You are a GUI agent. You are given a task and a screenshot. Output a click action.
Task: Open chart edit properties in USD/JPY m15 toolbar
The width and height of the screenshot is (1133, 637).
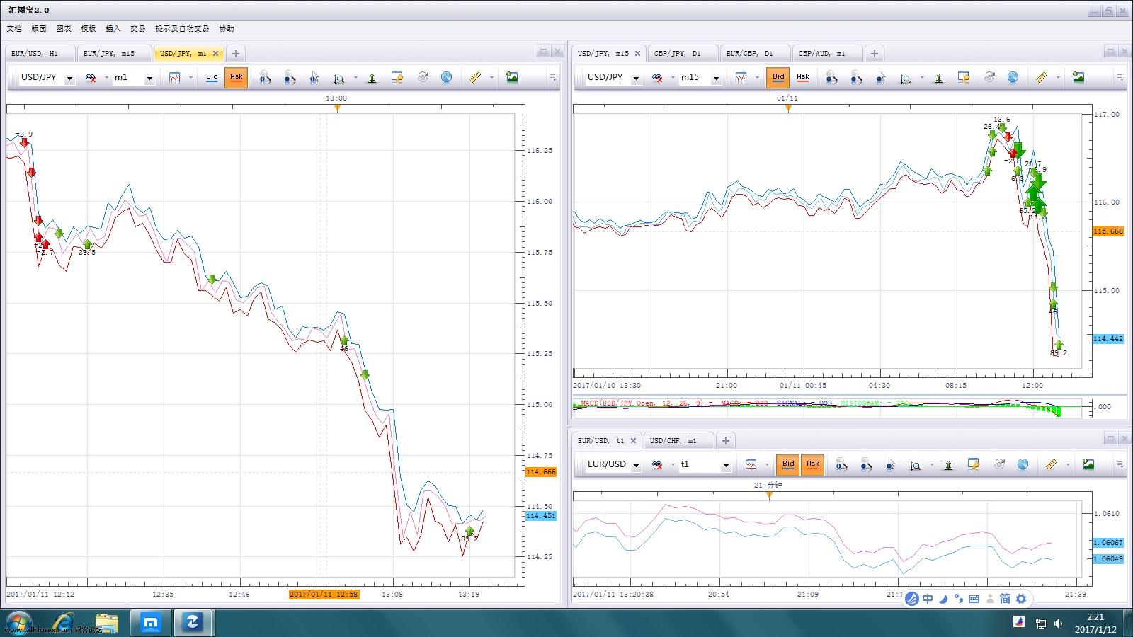coord(963,77)
